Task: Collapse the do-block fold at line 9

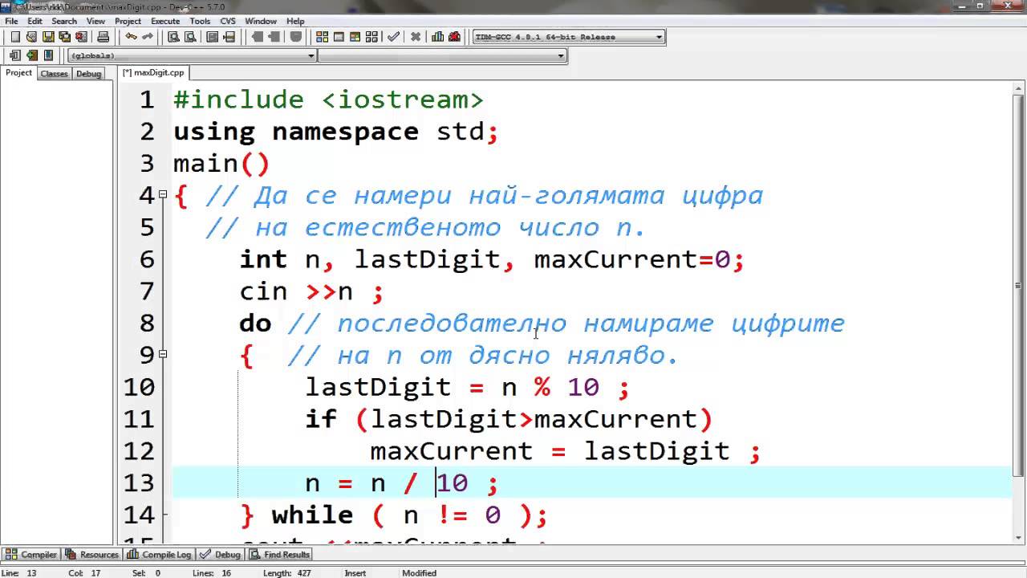Action: pyautogui.click(x=163, y=354)
